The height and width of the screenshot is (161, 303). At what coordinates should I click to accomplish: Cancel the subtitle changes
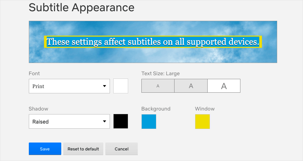[x=122, y=149]
